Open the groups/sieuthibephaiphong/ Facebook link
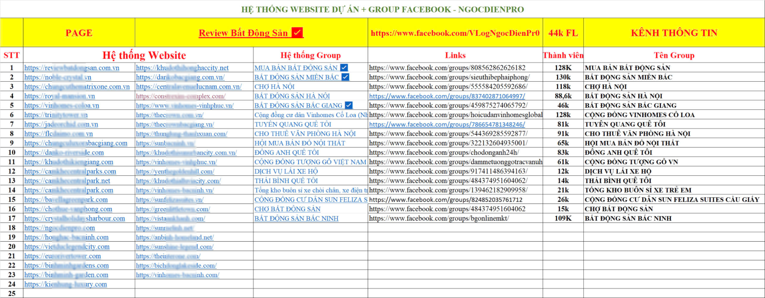The image size is (765, 298). click(x=449, y=77)
